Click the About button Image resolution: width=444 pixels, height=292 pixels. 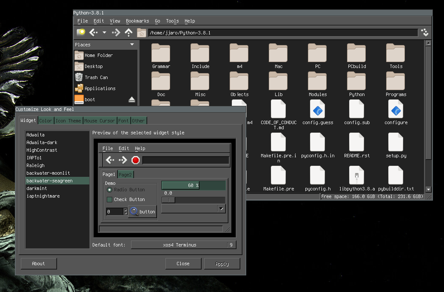pos(39,264)
